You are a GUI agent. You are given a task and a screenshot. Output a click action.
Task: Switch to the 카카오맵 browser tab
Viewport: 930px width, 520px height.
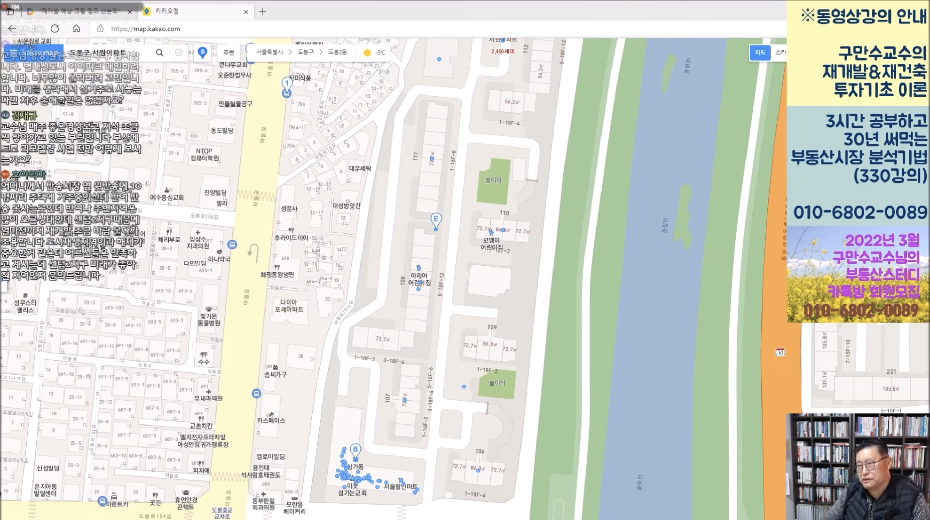click(x=195, y=12)
